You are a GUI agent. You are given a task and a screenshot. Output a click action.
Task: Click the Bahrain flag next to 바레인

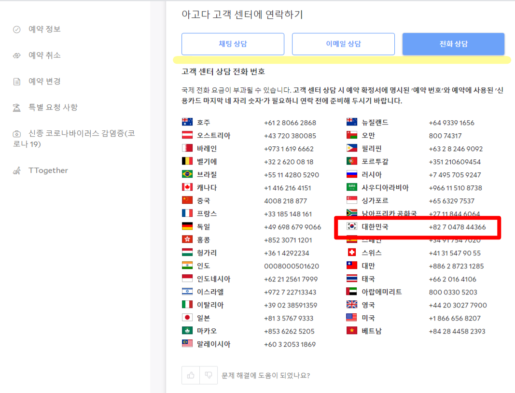pos(187,148)
